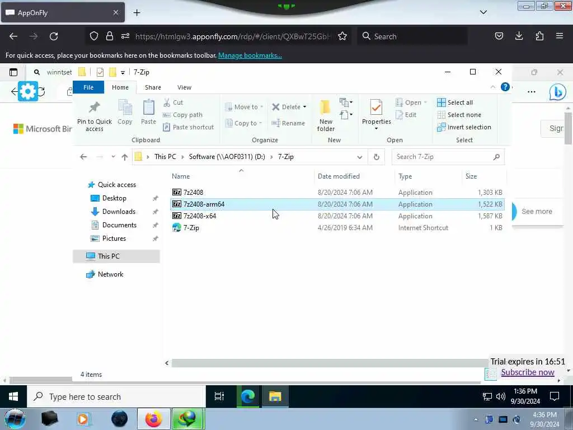The width and height of the screenshot is (573, 430).
Task: Switch to the Share ribbon tab
Action: [153, 87]
